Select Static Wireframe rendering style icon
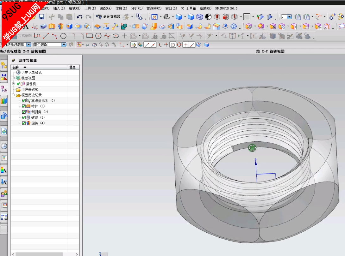Image resolution: width=345 pixels, height=256 pixels. tap(200, 17)
